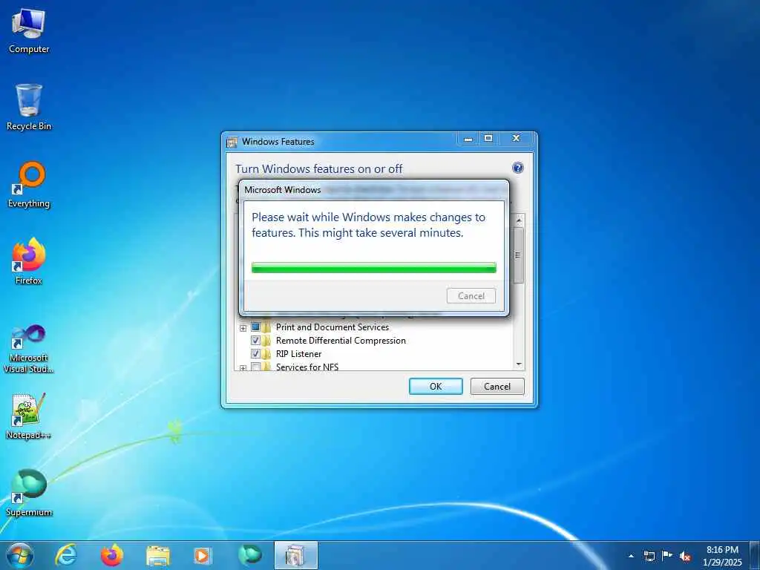The height and width of the screenshot is (570, 760).
Task: Select the Notepad++ desktop shortcut
Action: click(x=29, y=416)
